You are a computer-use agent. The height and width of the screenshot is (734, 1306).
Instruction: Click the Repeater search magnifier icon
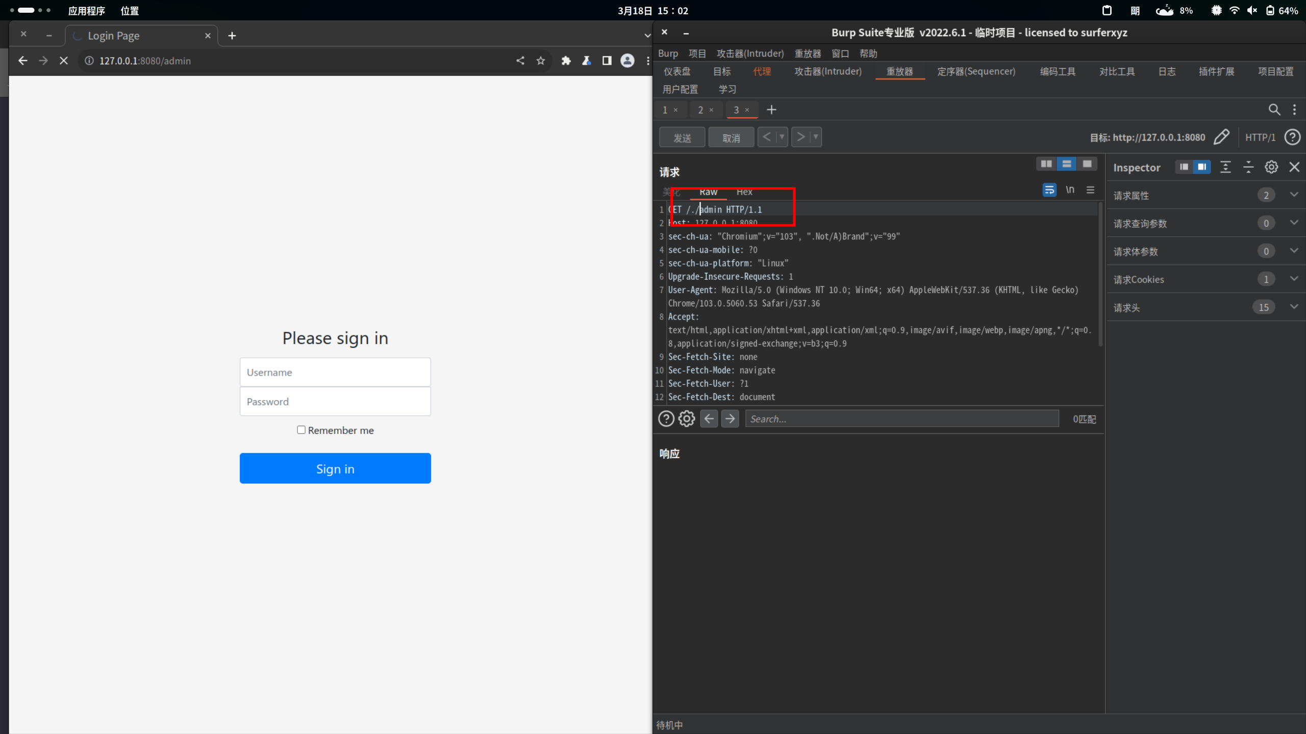(x=1274, y=110)
